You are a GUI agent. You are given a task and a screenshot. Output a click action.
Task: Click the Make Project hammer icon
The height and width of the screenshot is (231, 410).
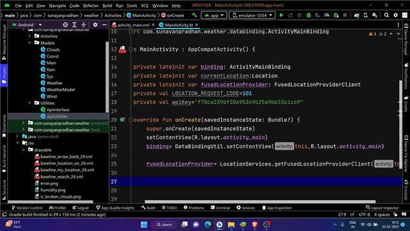coord(194,15)
